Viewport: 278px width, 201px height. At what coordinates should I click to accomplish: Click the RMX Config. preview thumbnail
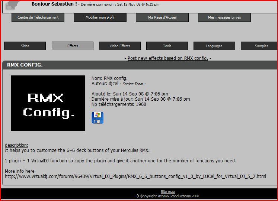coord(48,103)
